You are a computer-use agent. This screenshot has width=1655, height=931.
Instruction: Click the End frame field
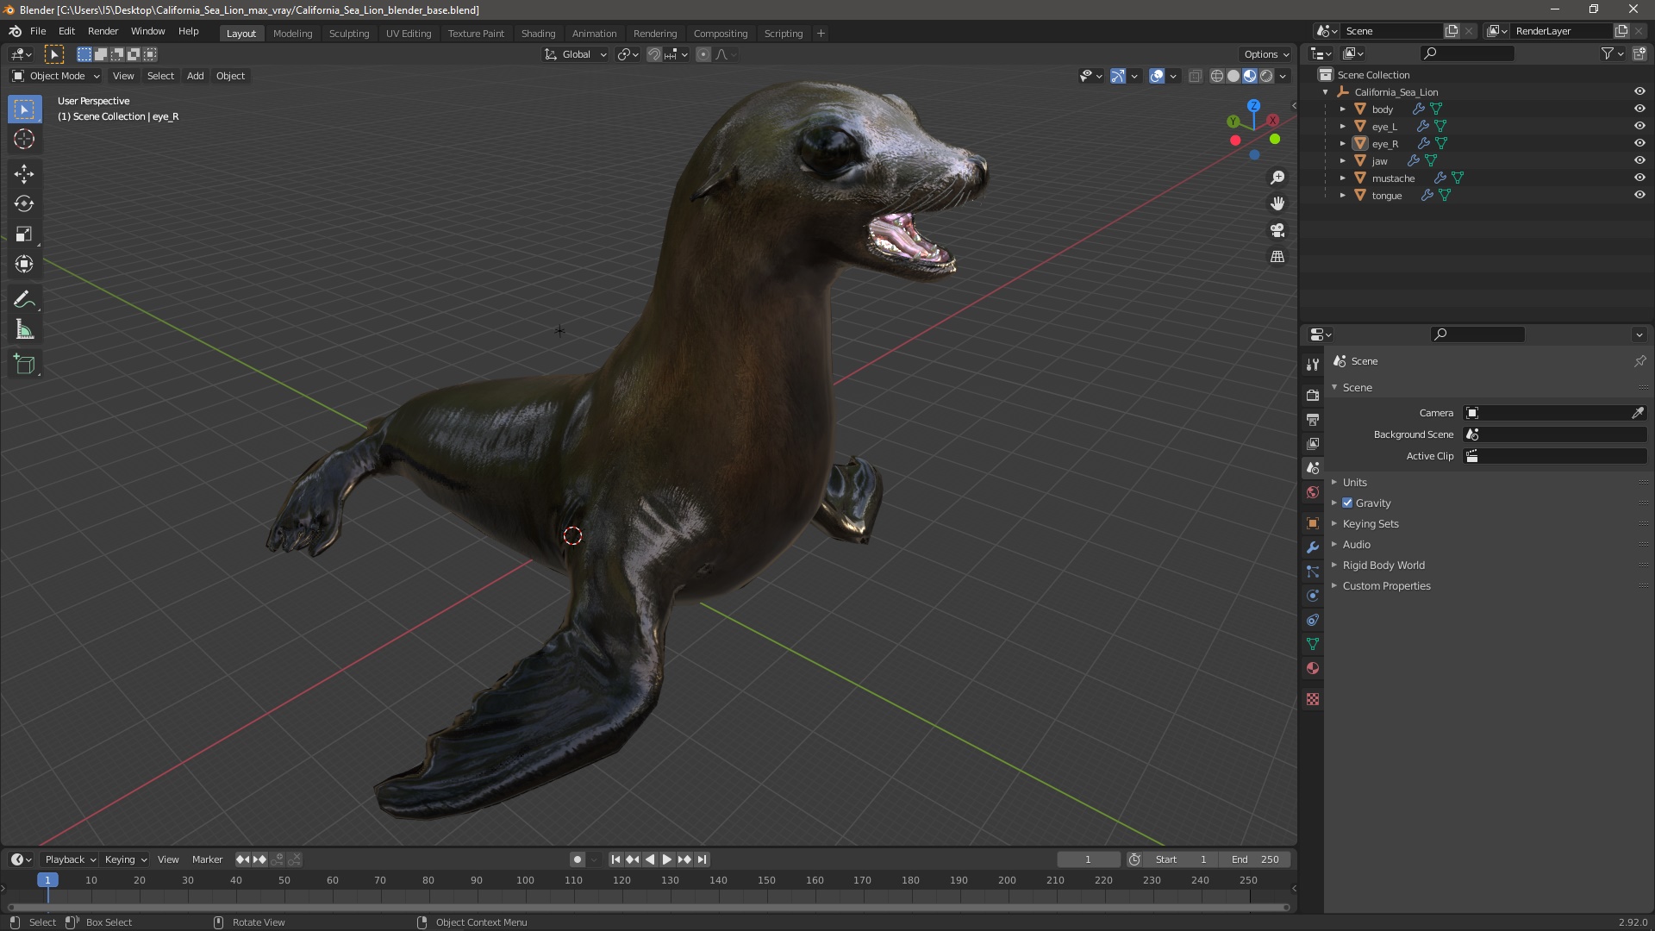coord(1255,859)
